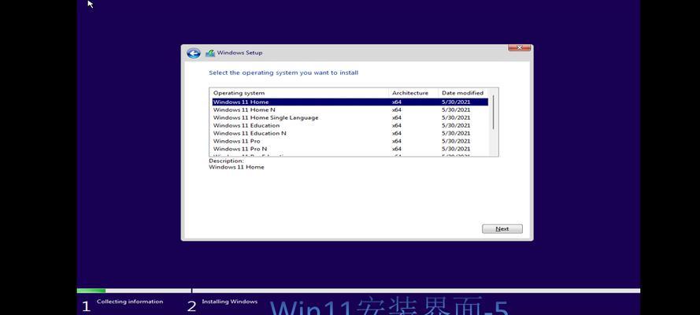Choose Windows 11 Home Single Language
Image resolution: width=700 pixels, height=315 pixels.
tap(350, 118)
